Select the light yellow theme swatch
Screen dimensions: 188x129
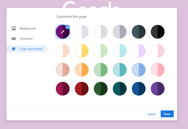pos(82,51)
